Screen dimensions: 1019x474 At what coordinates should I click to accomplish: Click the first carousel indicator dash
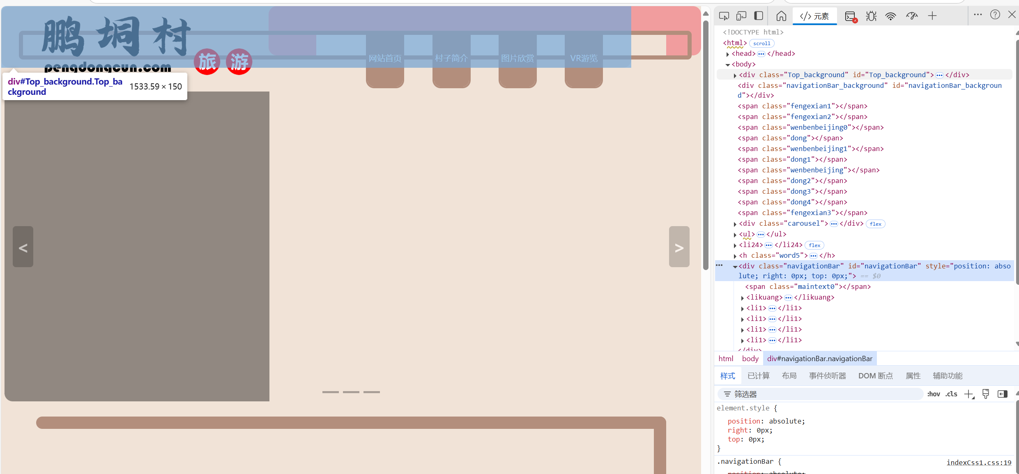pyautogui.click(x=330, y=392)
